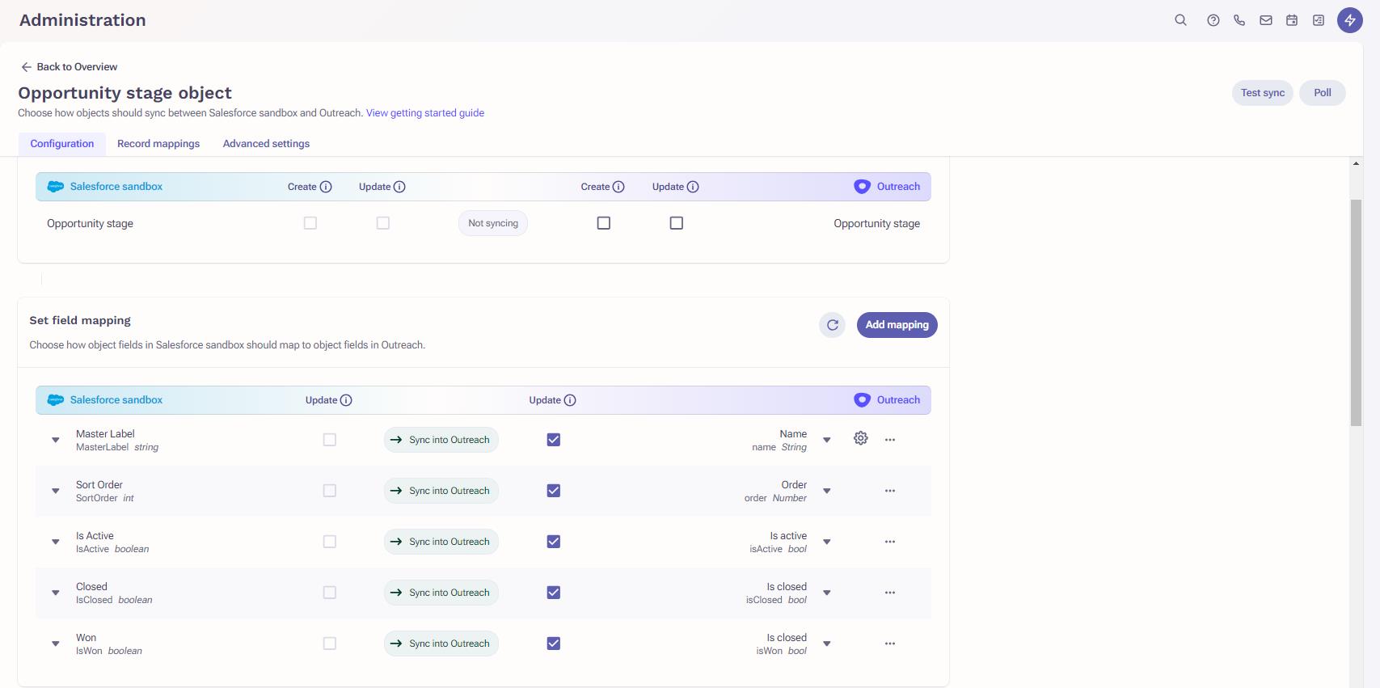Open the Outreach isWon field dropdown
This screenshot has width=1380, height=688.
click(x=827, y=644)
